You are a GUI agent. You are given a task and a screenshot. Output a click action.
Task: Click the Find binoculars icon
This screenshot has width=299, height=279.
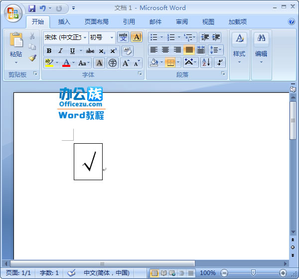(x=261, y=38)
